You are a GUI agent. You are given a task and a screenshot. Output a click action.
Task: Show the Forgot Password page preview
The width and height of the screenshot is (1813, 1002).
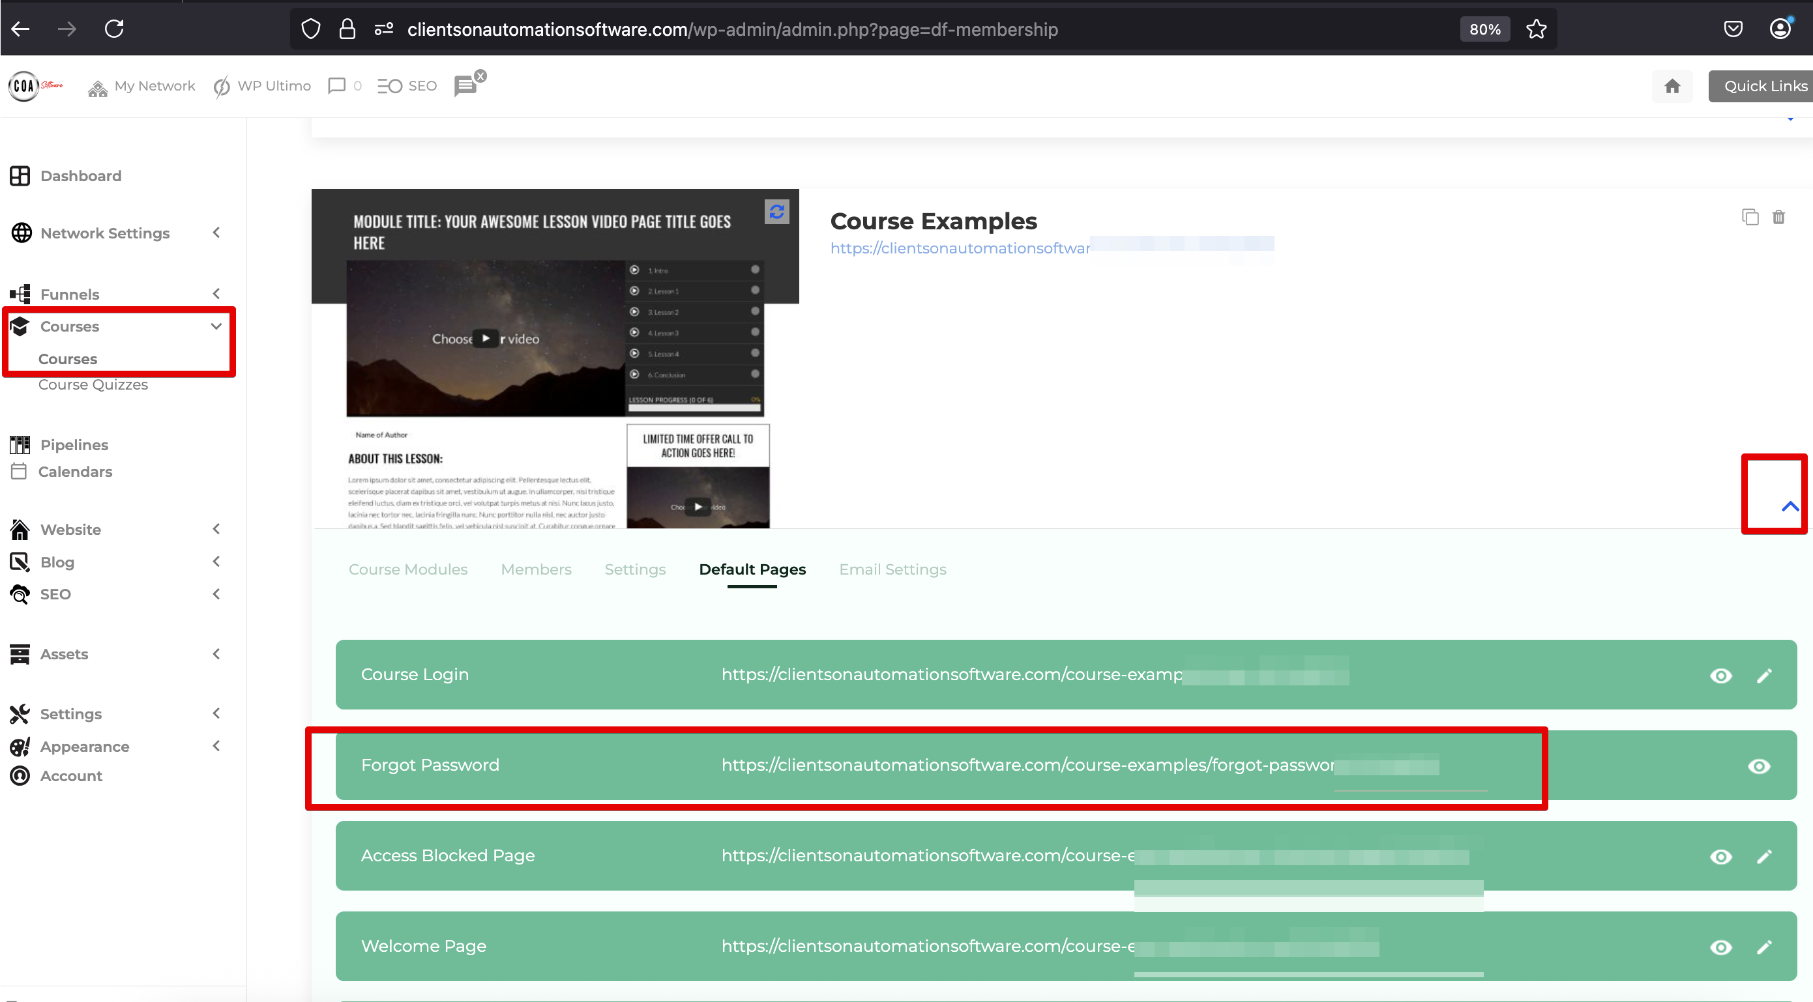click(x=1759, y=766)
